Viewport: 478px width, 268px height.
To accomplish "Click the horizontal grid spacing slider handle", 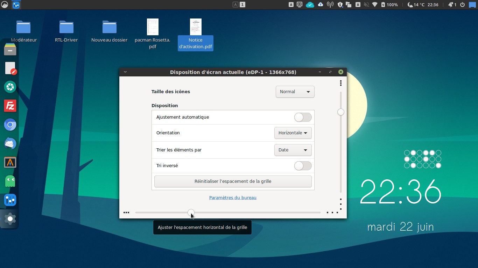I will (x=191, y=212).
